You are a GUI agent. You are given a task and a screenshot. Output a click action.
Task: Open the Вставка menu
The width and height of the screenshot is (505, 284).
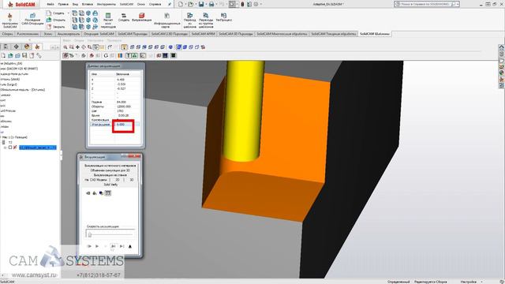pyautogui.click(x=88, y=4)
